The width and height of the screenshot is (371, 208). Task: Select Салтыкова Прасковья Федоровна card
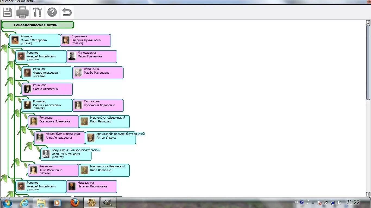pos(98,105)
